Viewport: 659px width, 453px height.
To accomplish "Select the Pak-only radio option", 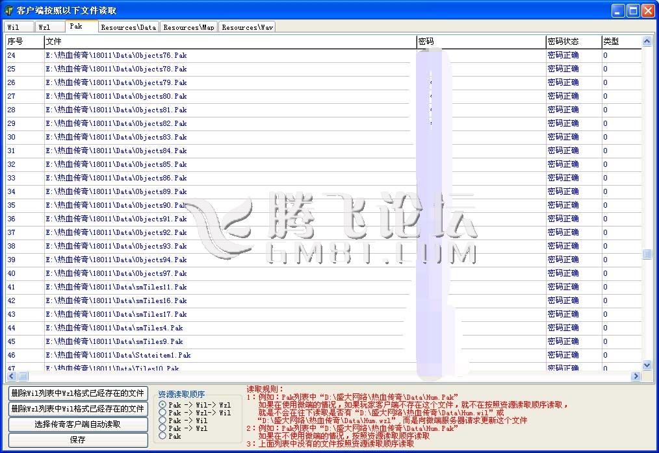I will [162, 436].
